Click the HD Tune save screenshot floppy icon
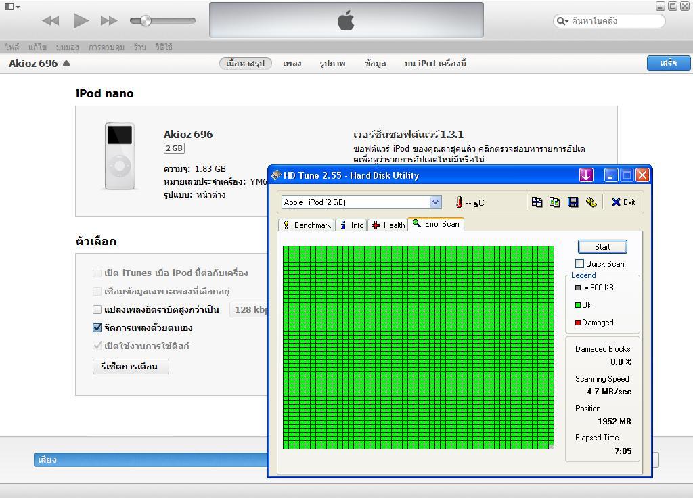The height and width of the screenshot is (498, 693). pyautogui.click(x=573, y=202)
